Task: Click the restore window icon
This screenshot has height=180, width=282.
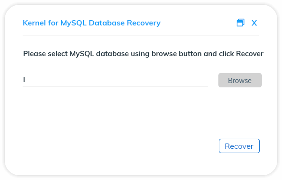Action: coord(241,23)
